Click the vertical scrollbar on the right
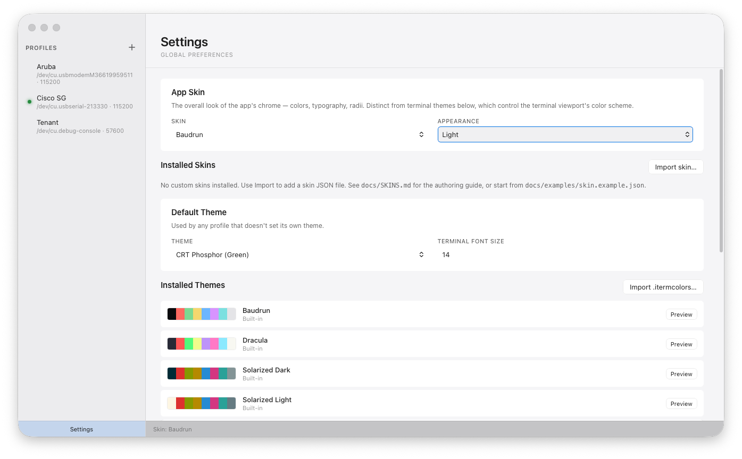Screen dimensions: 742x459 point(721,159)
